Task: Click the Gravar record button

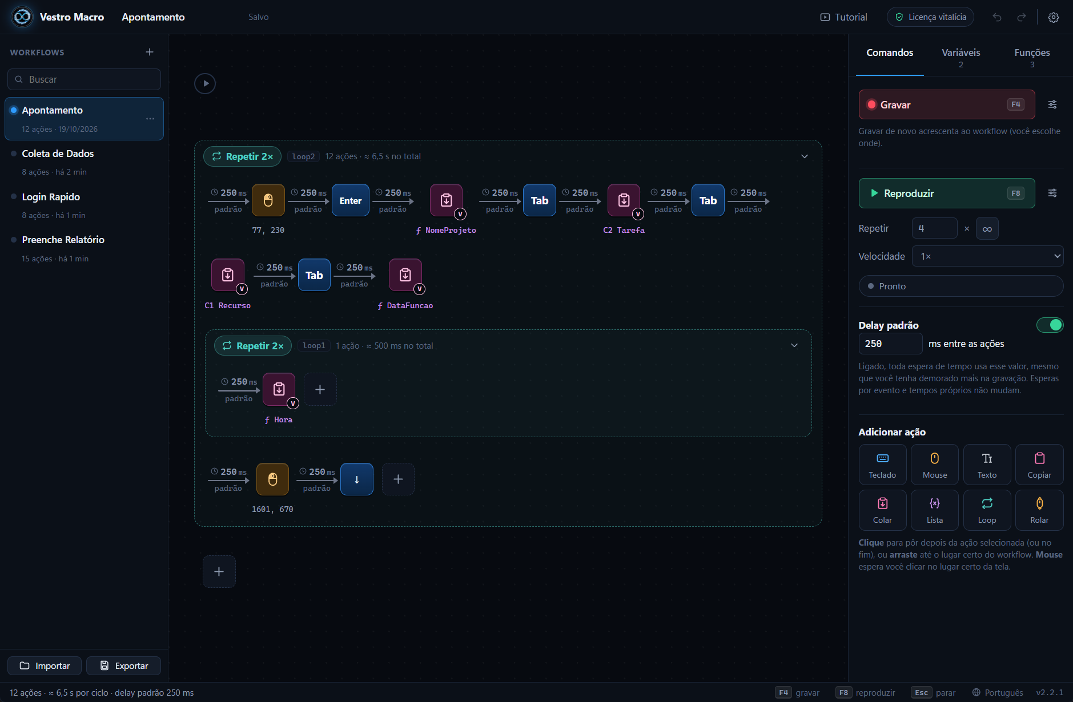Action: click(946, 104)
